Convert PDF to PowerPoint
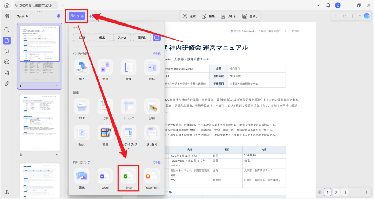Viewport: 374px width, 199px height. (x=152, y=179)
